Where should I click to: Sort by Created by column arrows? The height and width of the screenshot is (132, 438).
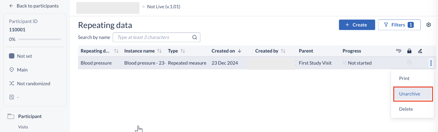pyautogui.click(x=283, y=51)
